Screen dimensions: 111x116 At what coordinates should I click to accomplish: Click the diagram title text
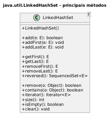[x=55, y=5]
